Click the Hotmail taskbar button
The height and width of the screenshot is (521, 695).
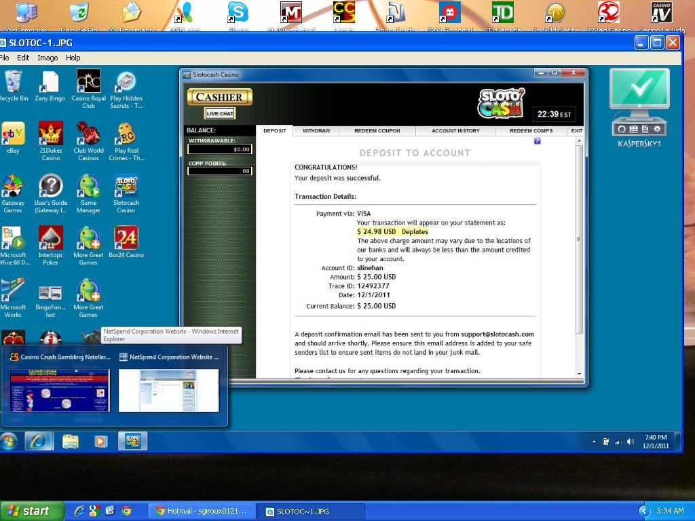tap(202, 512)
